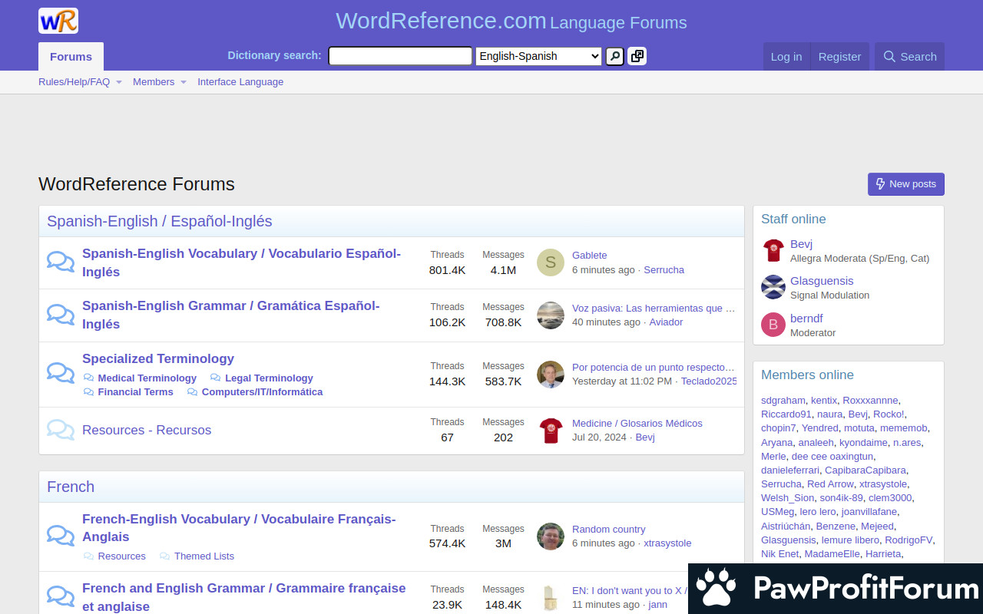Open Resources - Recursos forum title

(x=147, y=430)
